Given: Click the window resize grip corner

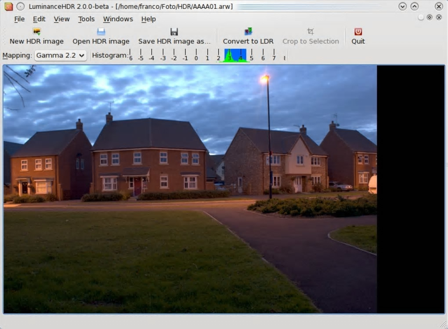Looking at the screenshot, I should (444, 325).
